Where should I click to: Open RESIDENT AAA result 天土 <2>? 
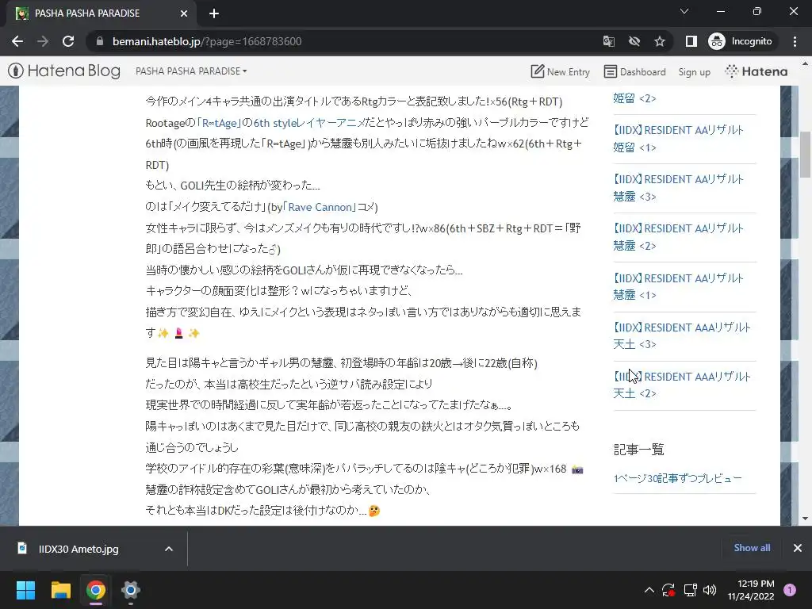pos(682,385)
